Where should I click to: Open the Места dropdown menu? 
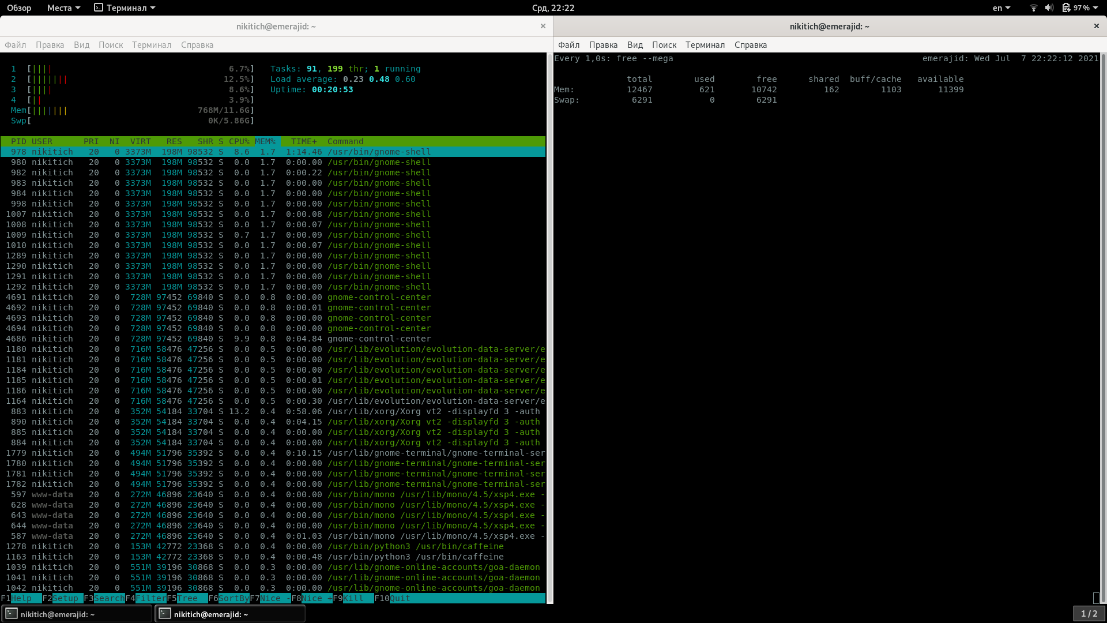point(63,8)
